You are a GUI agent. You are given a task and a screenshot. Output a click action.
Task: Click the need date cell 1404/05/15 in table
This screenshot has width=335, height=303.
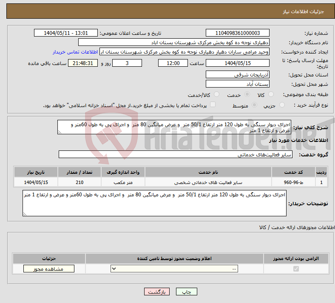tap(36, 182)
